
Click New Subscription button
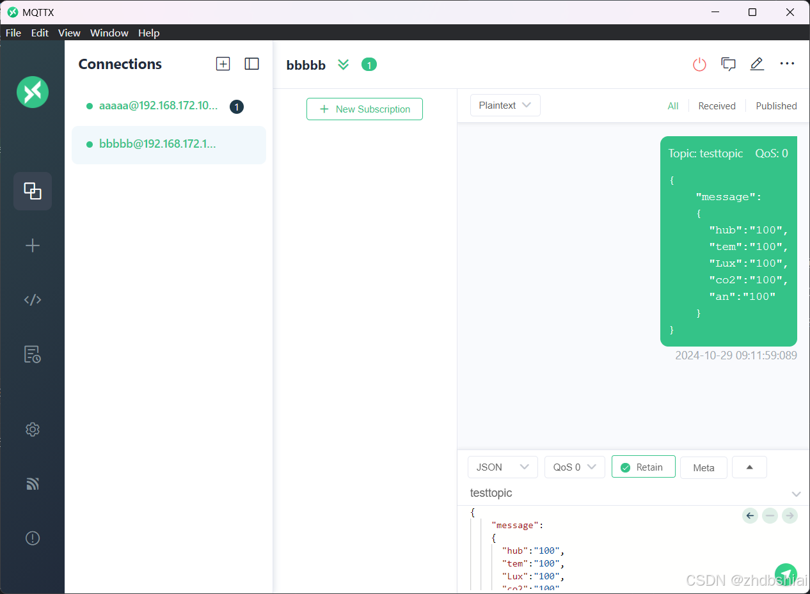click(x=365, y=109)
